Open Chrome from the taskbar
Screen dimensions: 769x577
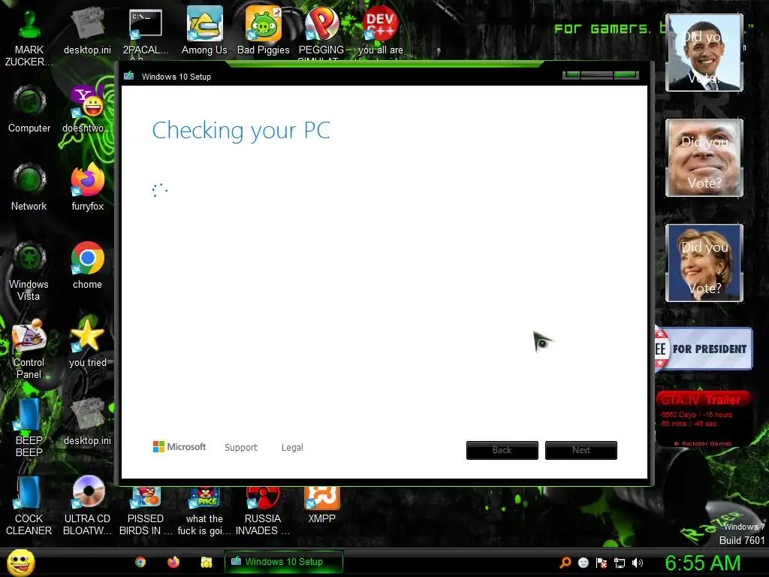pyautogui.click(x=140, y=562)
